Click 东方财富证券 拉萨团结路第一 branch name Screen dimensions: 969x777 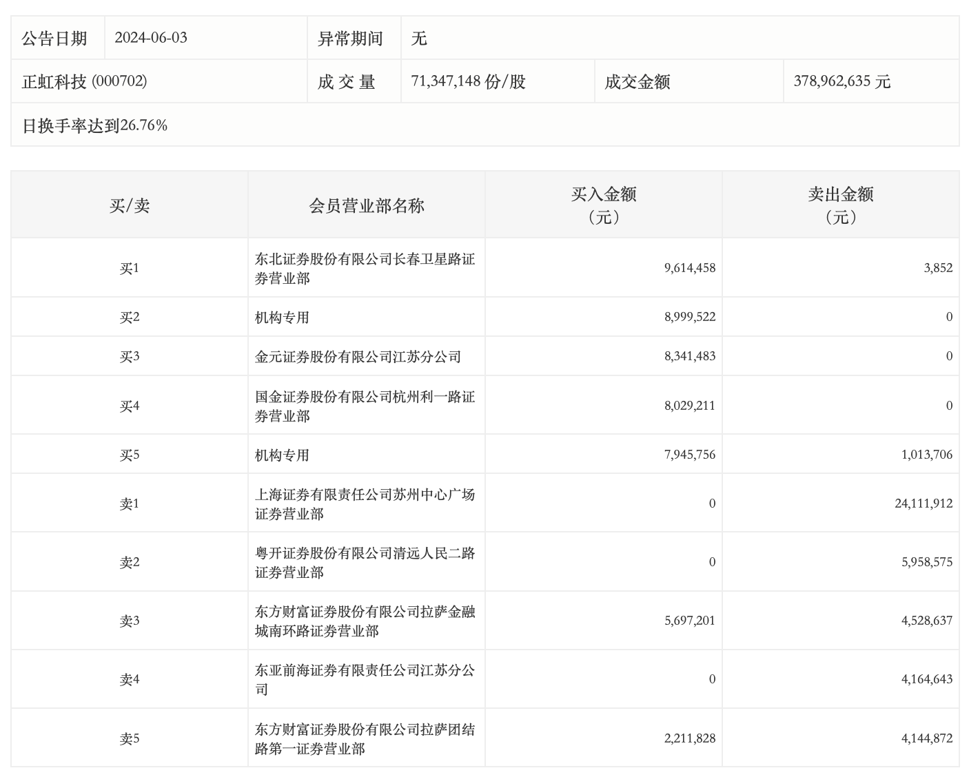coord(365,739)
